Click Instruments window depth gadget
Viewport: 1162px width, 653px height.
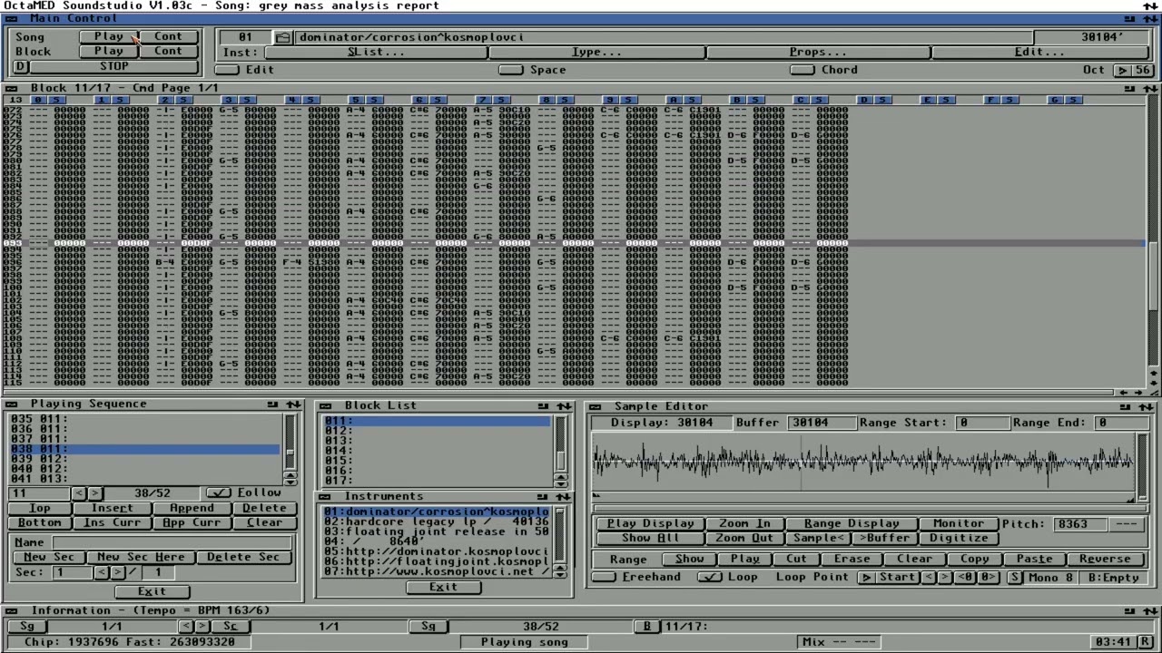pyautogui.click(x=564, y=497)
